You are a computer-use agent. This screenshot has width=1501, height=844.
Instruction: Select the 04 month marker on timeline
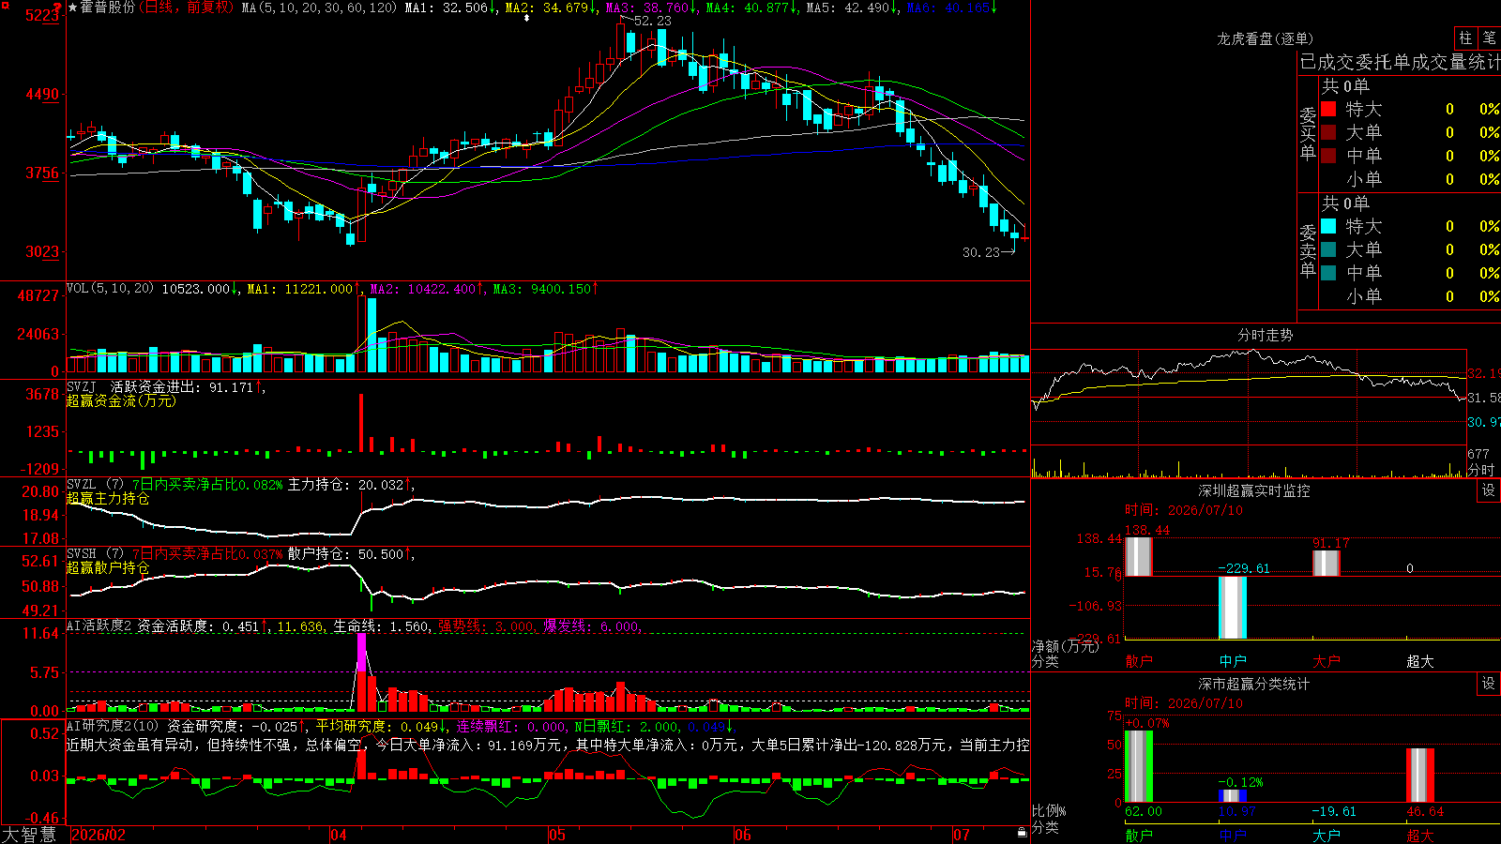pos(339,835)
